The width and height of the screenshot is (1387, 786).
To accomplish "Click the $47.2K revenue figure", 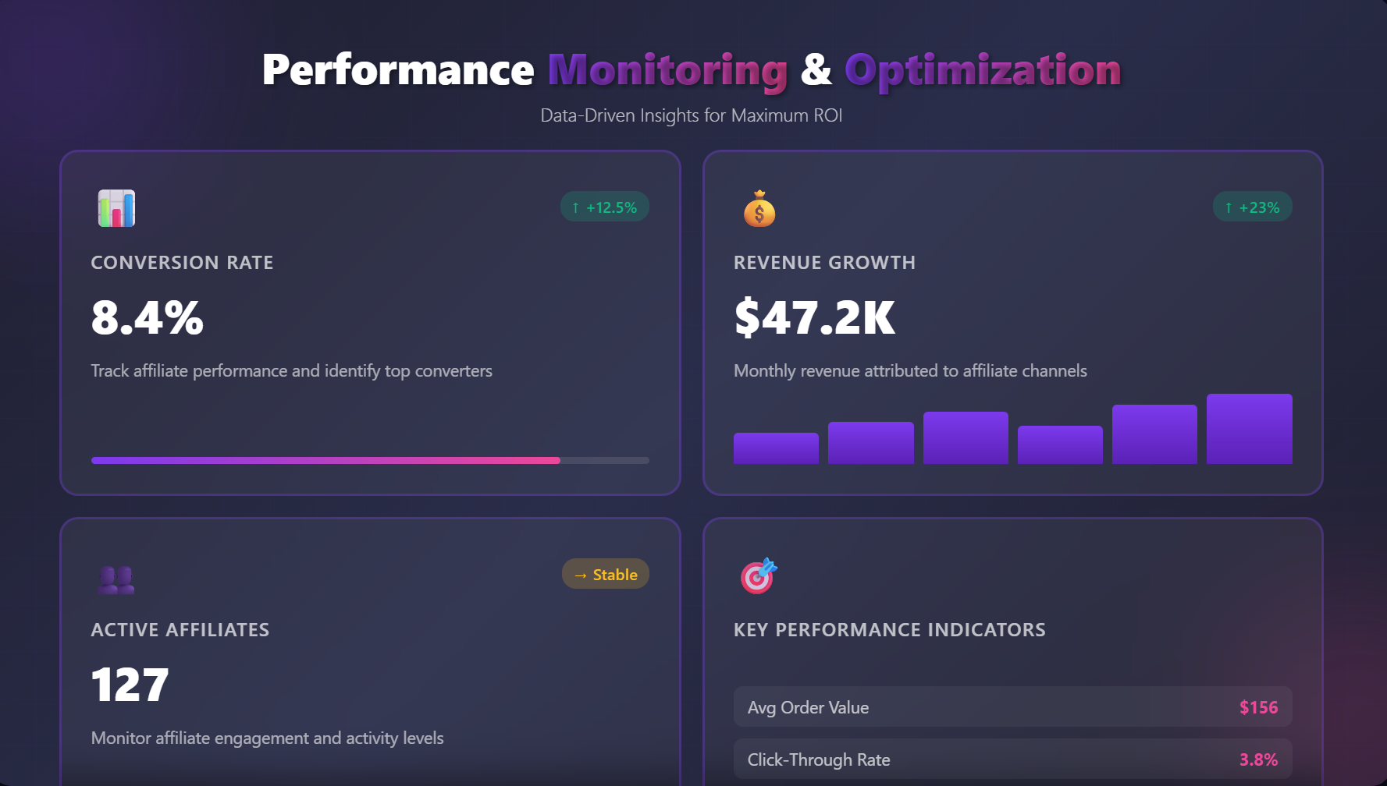I will click(814, 318).
